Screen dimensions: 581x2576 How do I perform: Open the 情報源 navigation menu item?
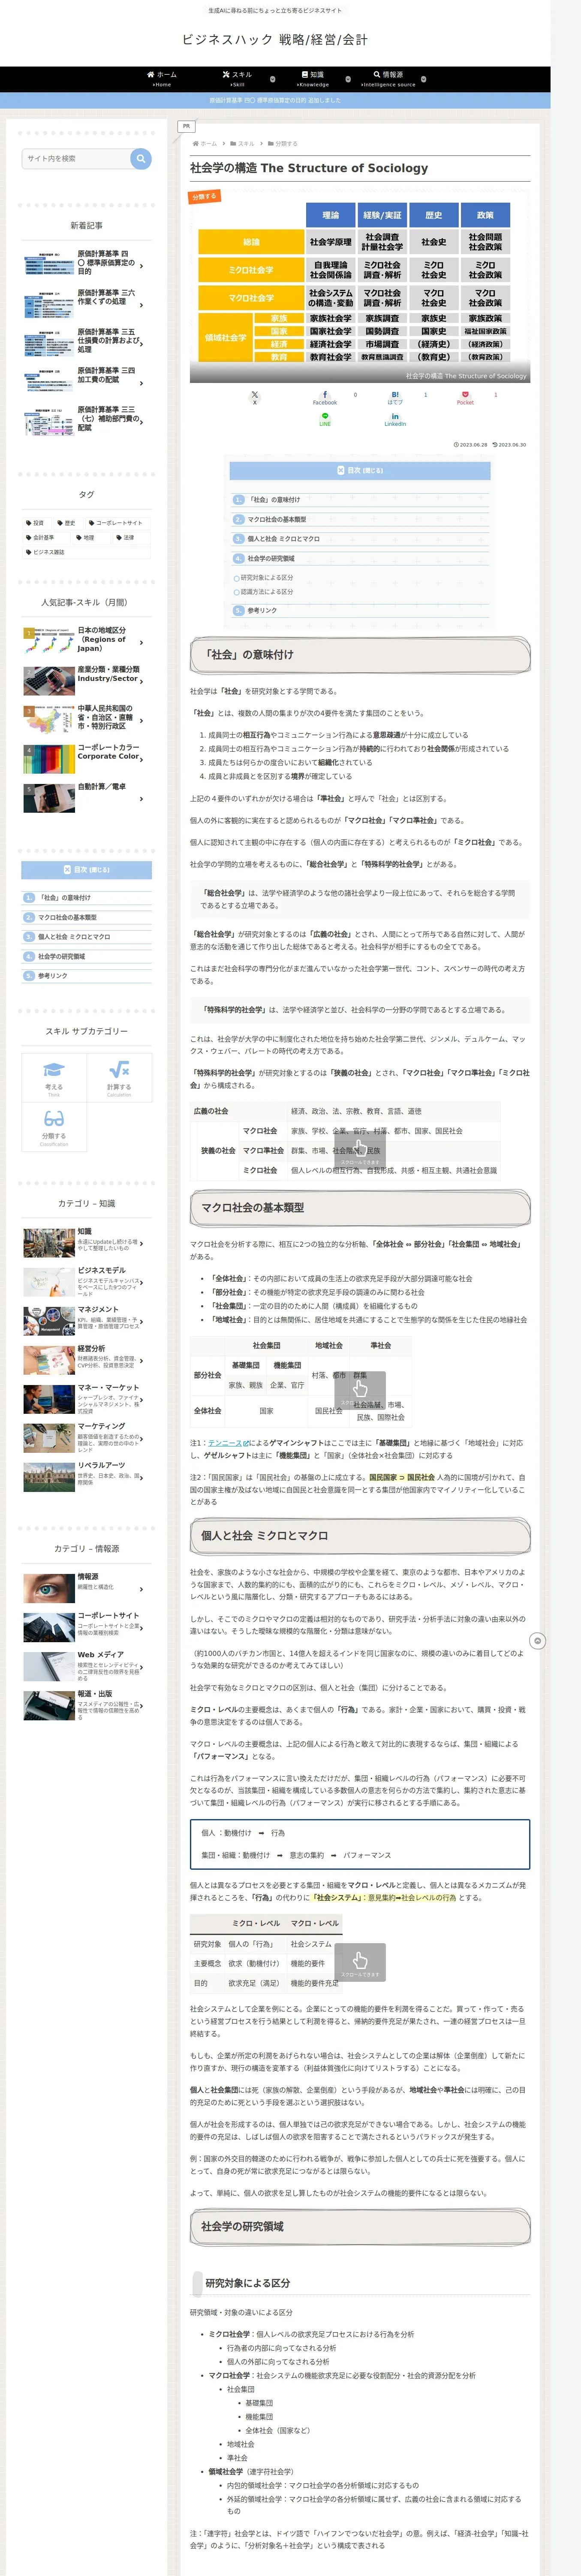pos(388,79)
